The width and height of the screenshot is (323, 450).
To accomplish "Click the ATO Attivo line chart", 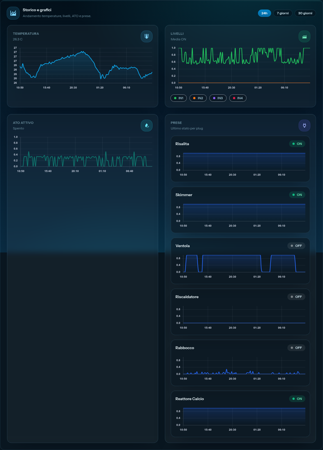I will click(x=83, y=154).
